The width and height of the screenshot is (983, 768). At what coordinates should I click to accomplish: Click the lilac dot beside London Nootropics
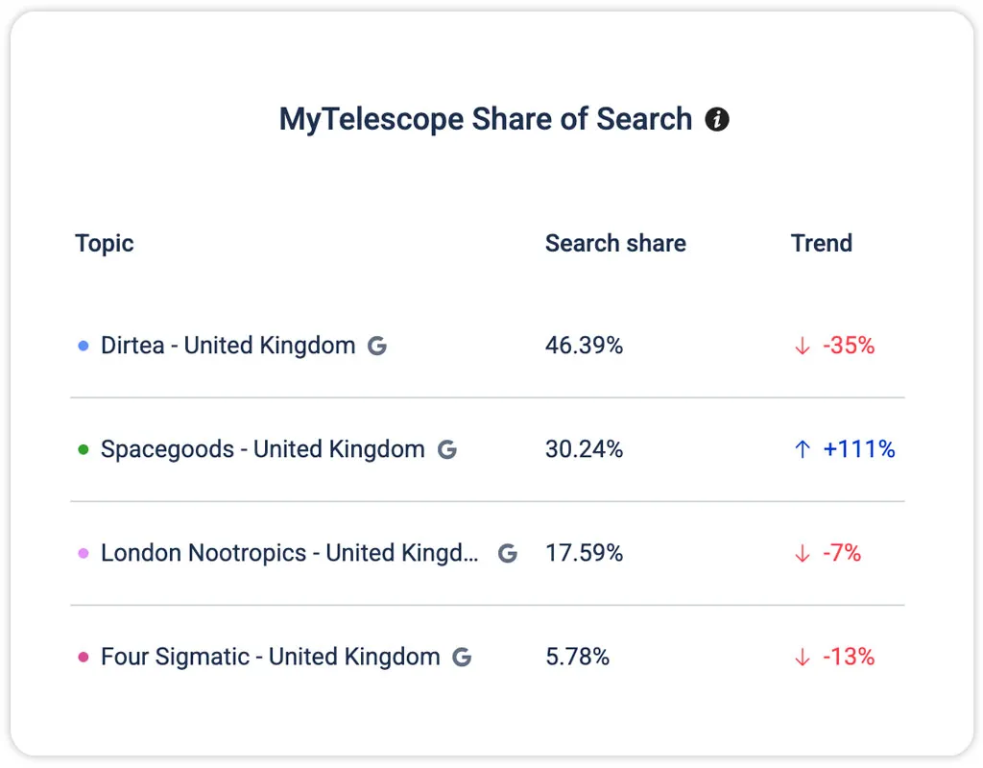pyautogui.click(x=83, y=553)
